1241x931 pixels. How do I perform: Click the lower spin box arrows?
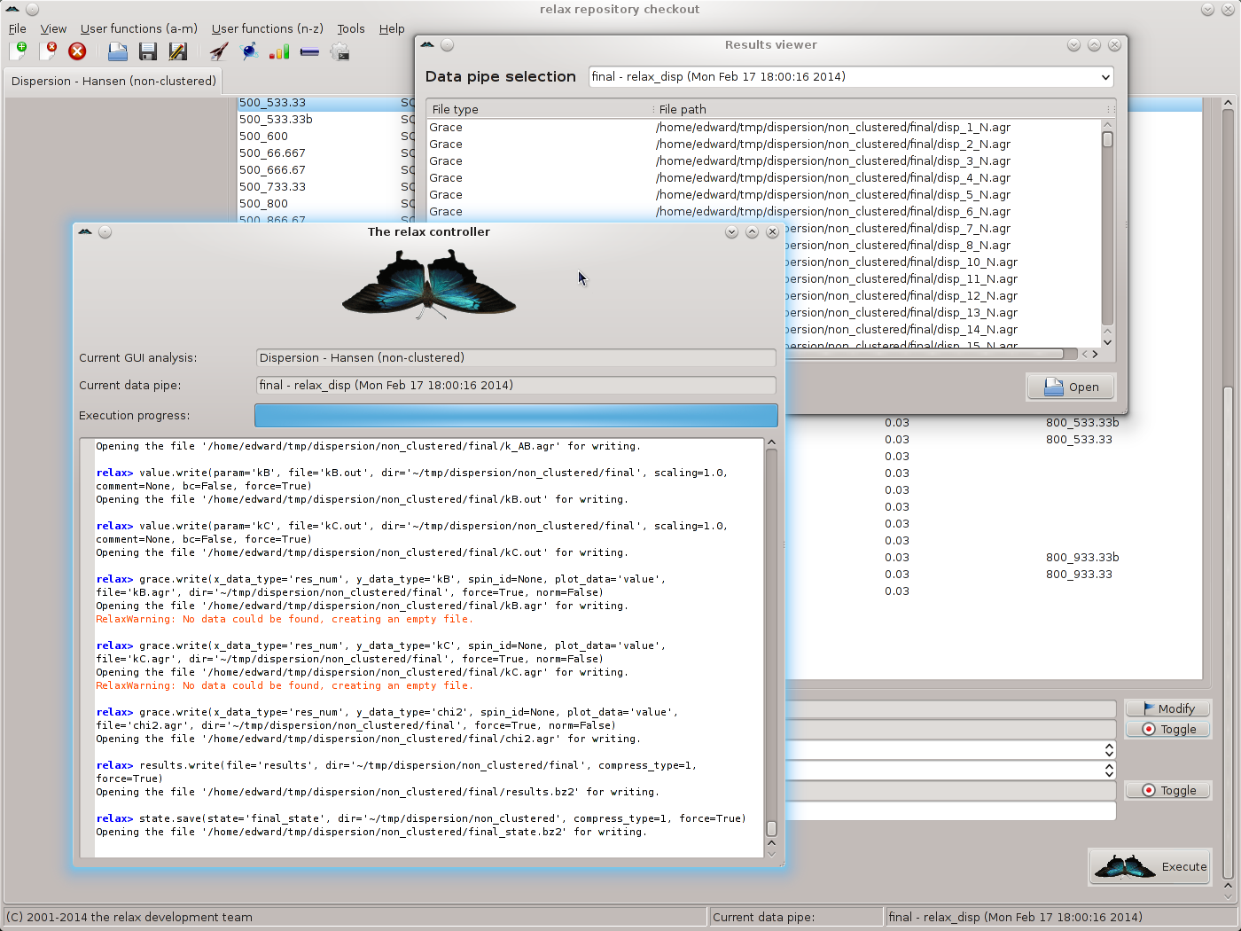click(x=1109, y=771)
